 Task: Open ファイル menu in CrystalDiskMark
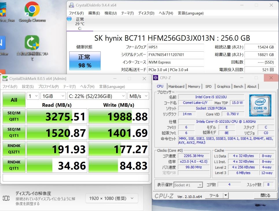[10, 86]
